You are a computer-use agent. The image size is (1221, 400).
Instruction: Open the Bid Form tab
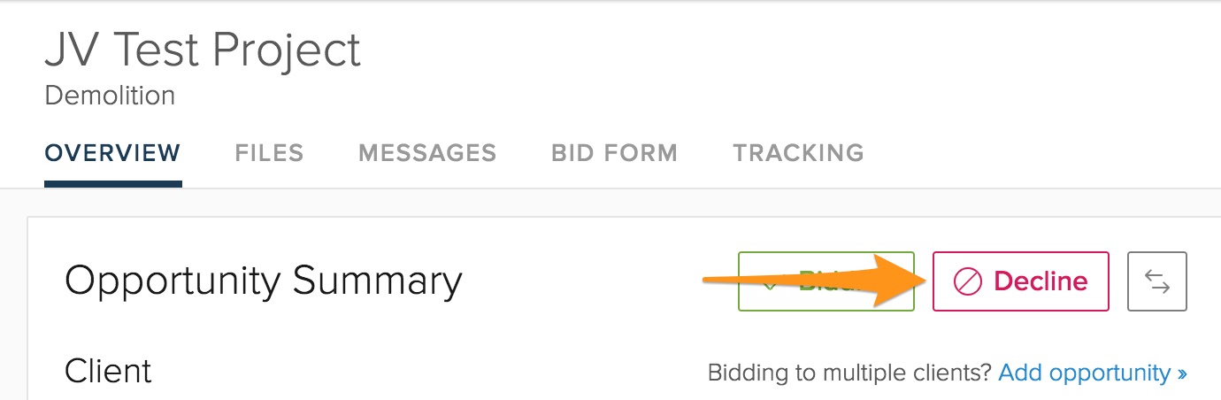614,153
